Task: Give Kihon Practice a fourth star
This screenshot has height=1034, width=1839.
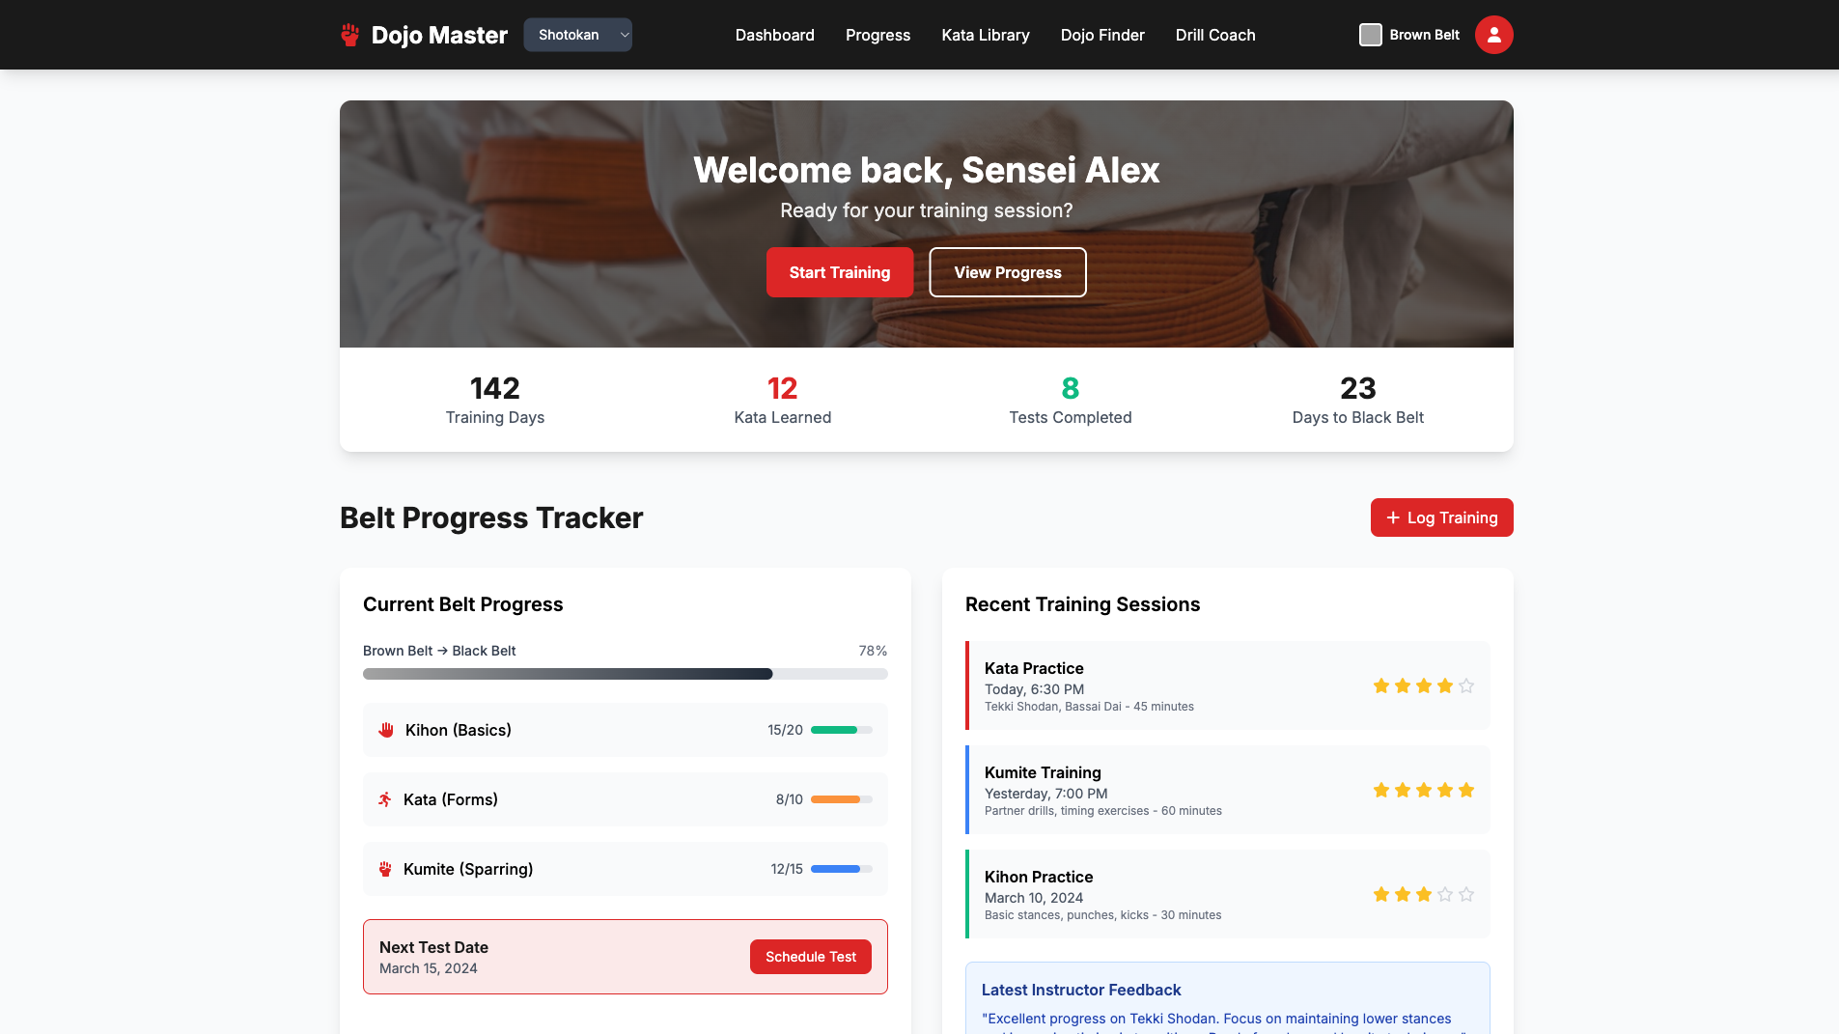Action: click(x=1445, y=894)
